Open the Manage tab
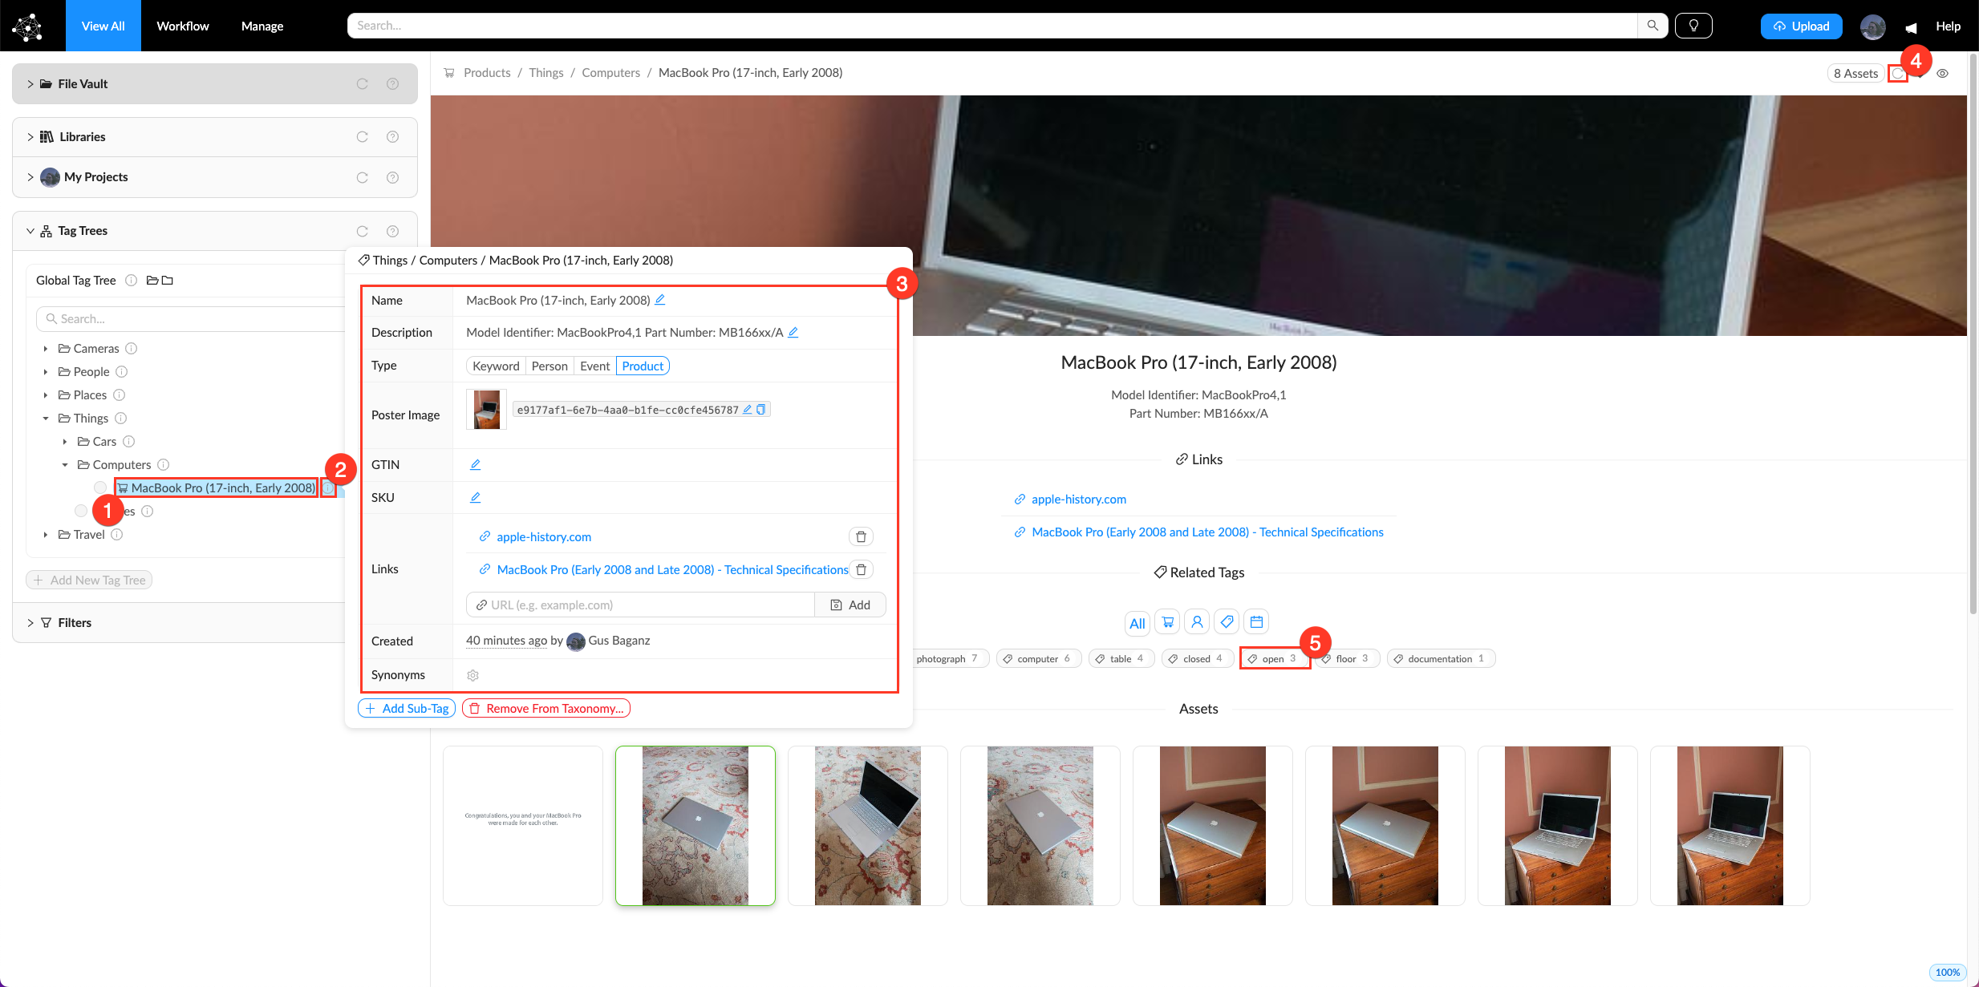 (262, 26)
